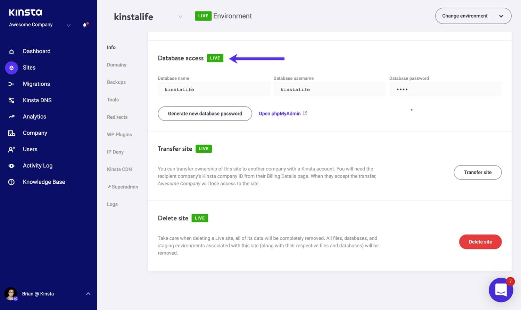Expand the Brian @ Kinsta user menu
This screenshot has width=521, height=310.
pyautogui.click(x=88, y=294)
